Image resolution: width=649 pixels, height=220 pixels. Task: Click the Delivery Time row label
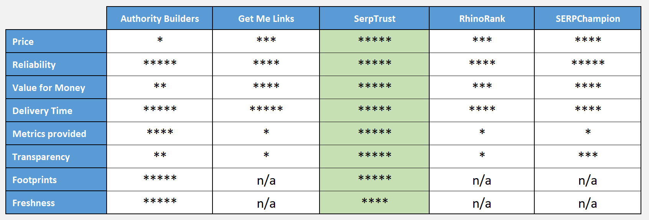point(56,111)
